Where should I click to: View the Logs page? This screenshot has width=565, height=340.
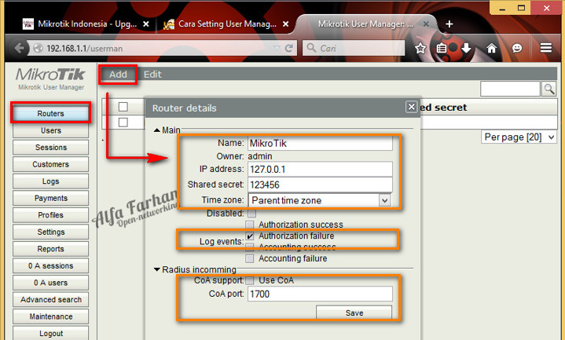pos(50,181)
